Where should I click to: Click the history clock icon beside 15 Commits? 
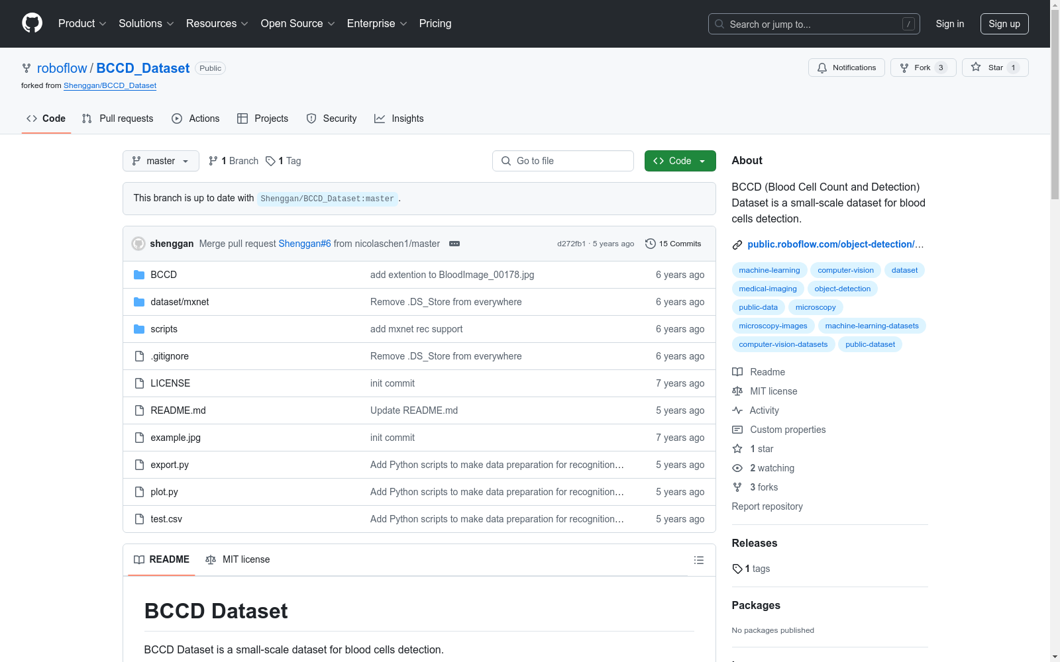pyautogui.click(x=651, y=244)
